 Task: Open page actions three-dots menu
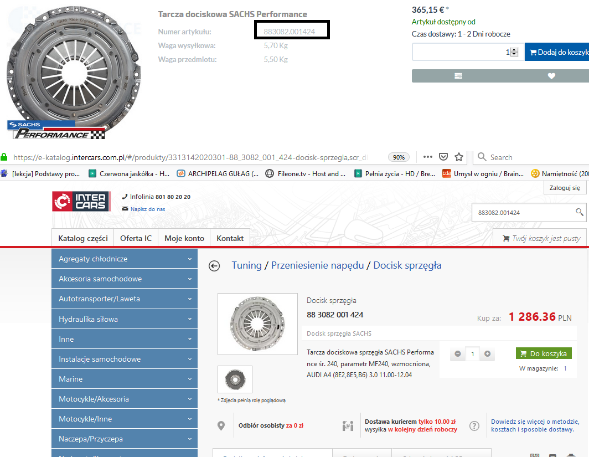pos(427,157)
